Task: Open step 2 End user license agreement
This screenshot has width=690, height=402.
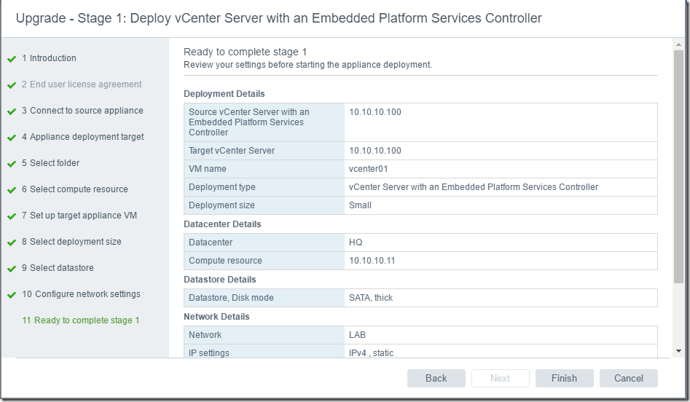Action: 82,84
